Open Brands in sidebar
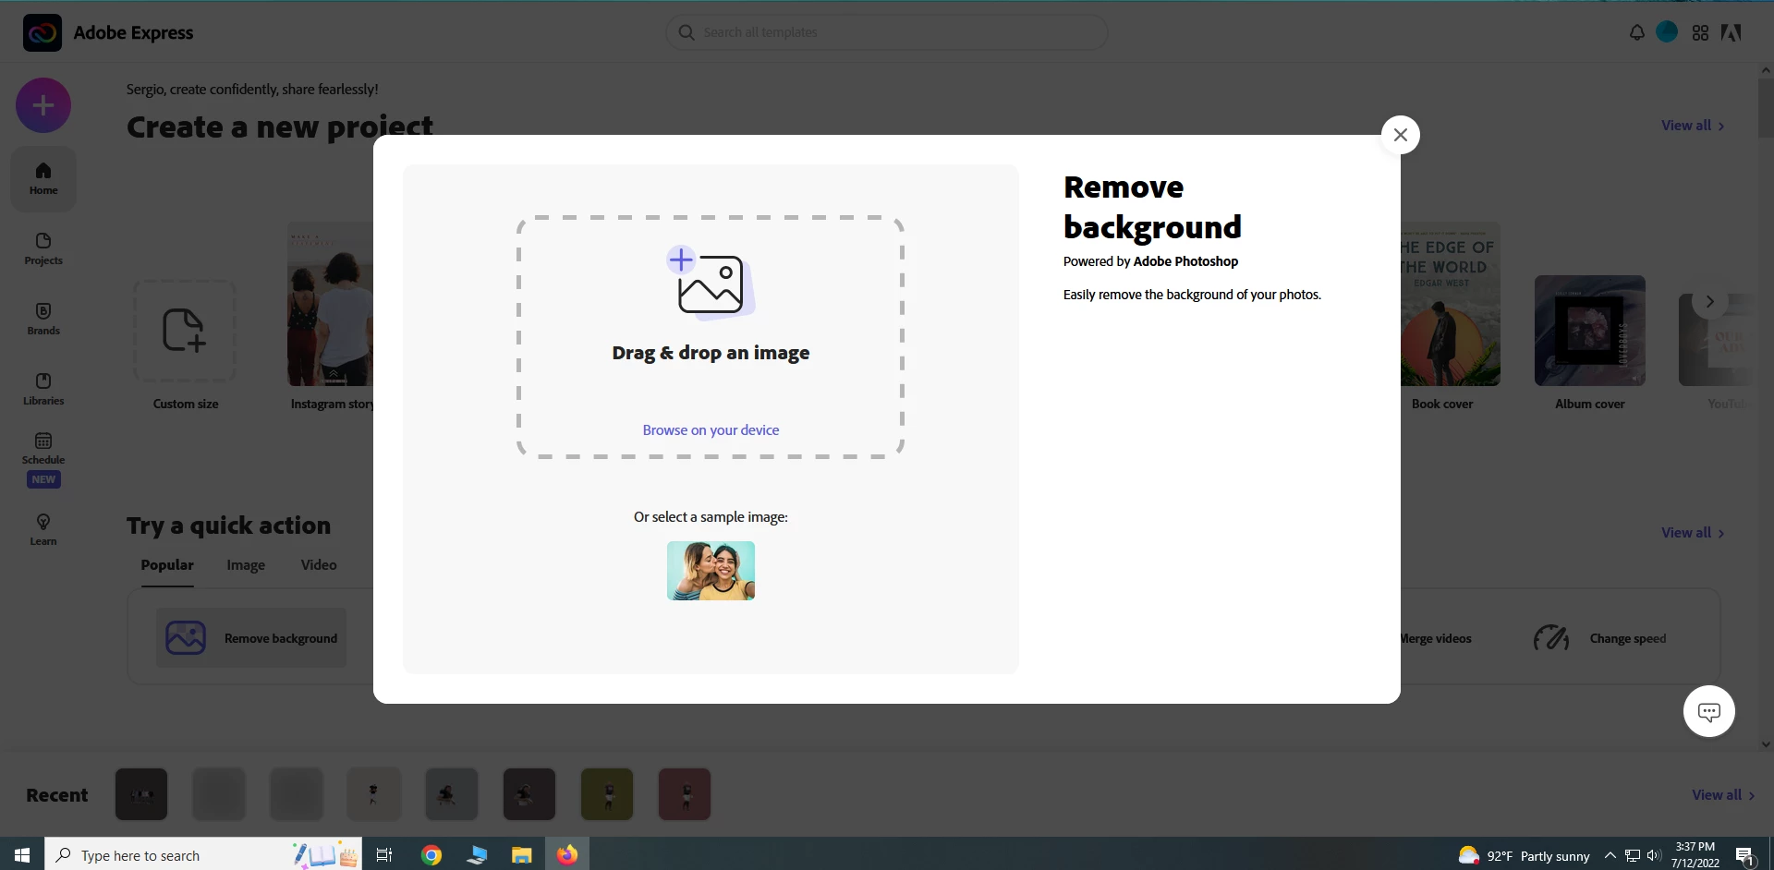The width and height of the screenshot is (1774, 870). (43, 320)
